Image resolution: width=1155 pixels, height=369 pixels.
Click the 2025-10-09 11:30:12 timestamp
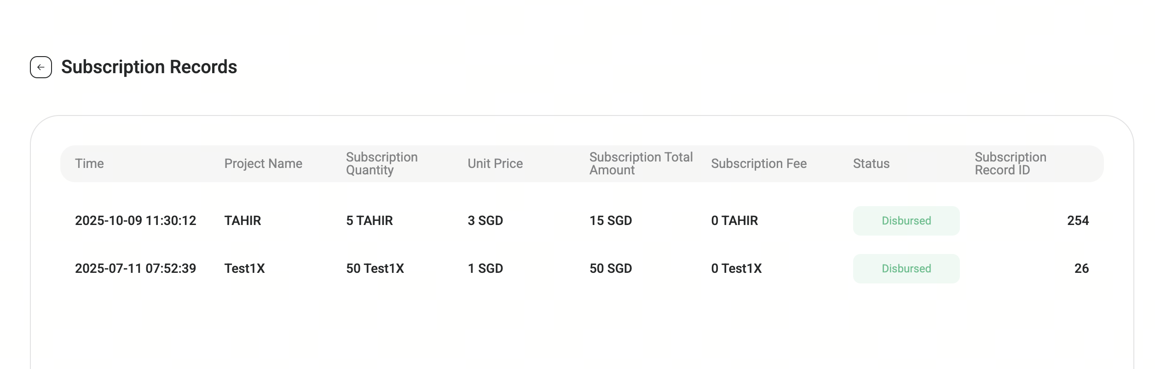click(x=135, y=221)
